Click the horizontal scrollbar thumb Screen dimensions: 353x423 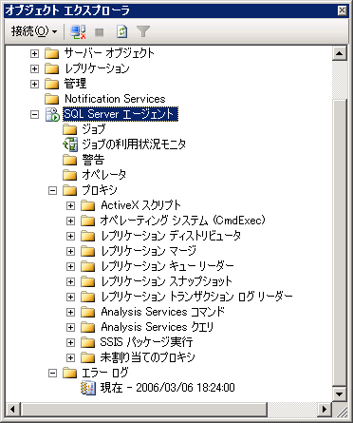pos(144,410)
